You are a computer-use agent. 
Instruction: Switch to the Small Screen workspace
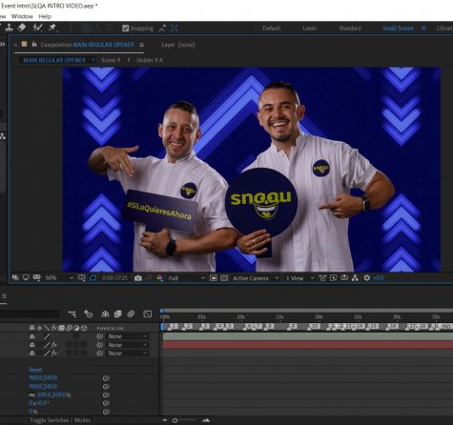[x=398, y=29]
